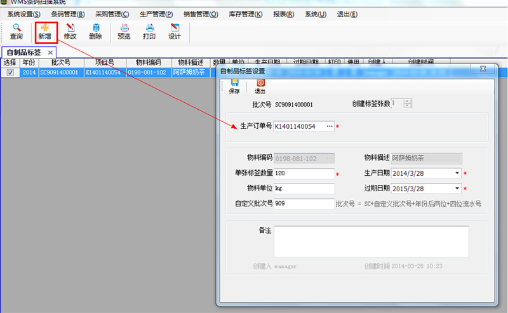Expand the 生产日期 date dropdown

457,173
